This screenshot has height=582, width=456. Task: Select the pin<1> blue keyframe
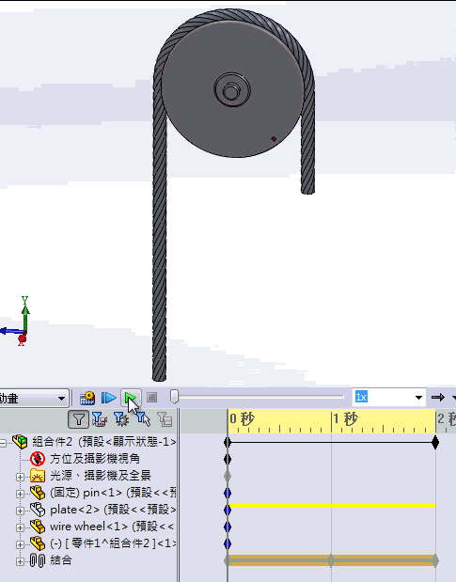click(228, 493)
